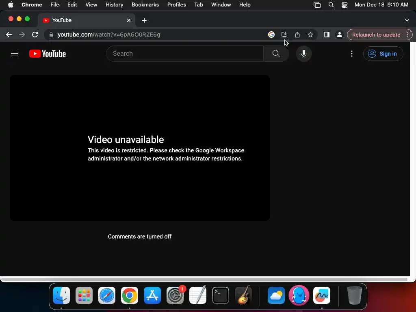The height and width of the screenshot is (312, 416).
Task: Open the History menu
Action: [114, 4]
